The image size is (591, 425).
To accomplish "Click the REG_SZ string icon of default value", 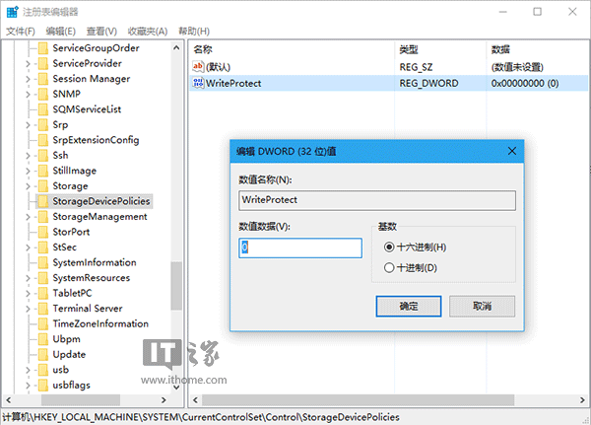I will [x=198, y=66].
